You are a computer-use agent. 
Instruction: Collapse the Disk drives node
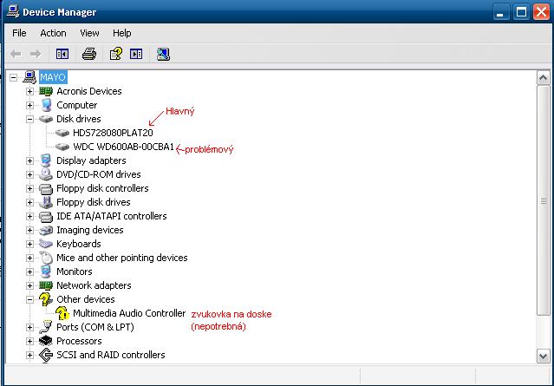[x=29, y=119]
